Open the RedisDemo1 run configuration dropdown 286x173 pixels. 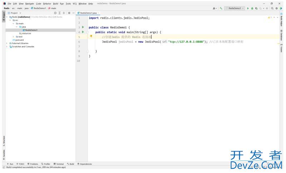tap(235, 8)
